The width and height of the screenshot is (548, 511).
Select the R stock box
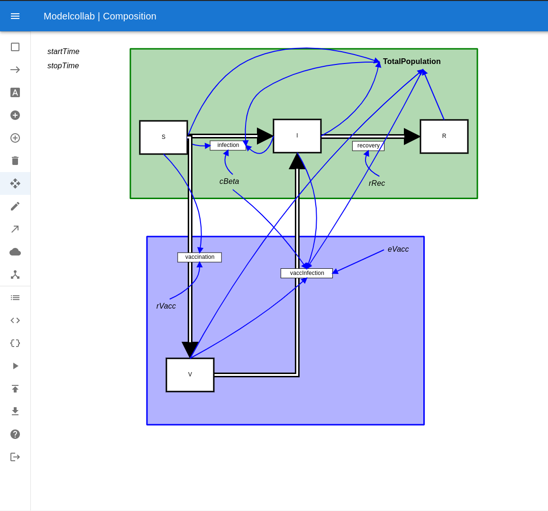click(444, 136)
